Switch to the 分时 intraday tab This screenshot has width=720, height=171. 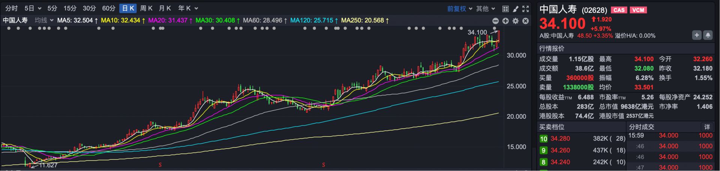(x=12, y=8)
